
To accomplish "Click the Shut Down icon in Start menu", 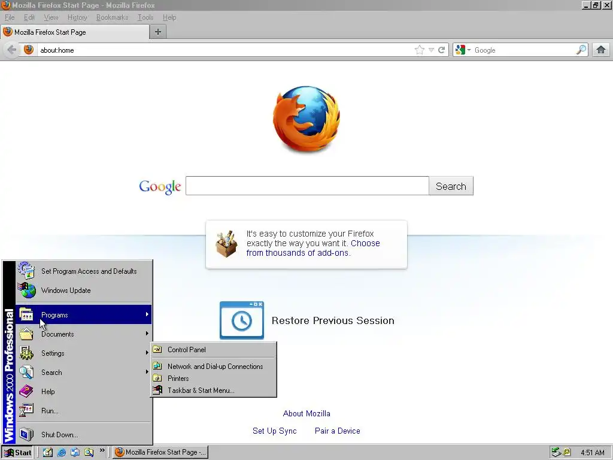I will click(26, 434).
